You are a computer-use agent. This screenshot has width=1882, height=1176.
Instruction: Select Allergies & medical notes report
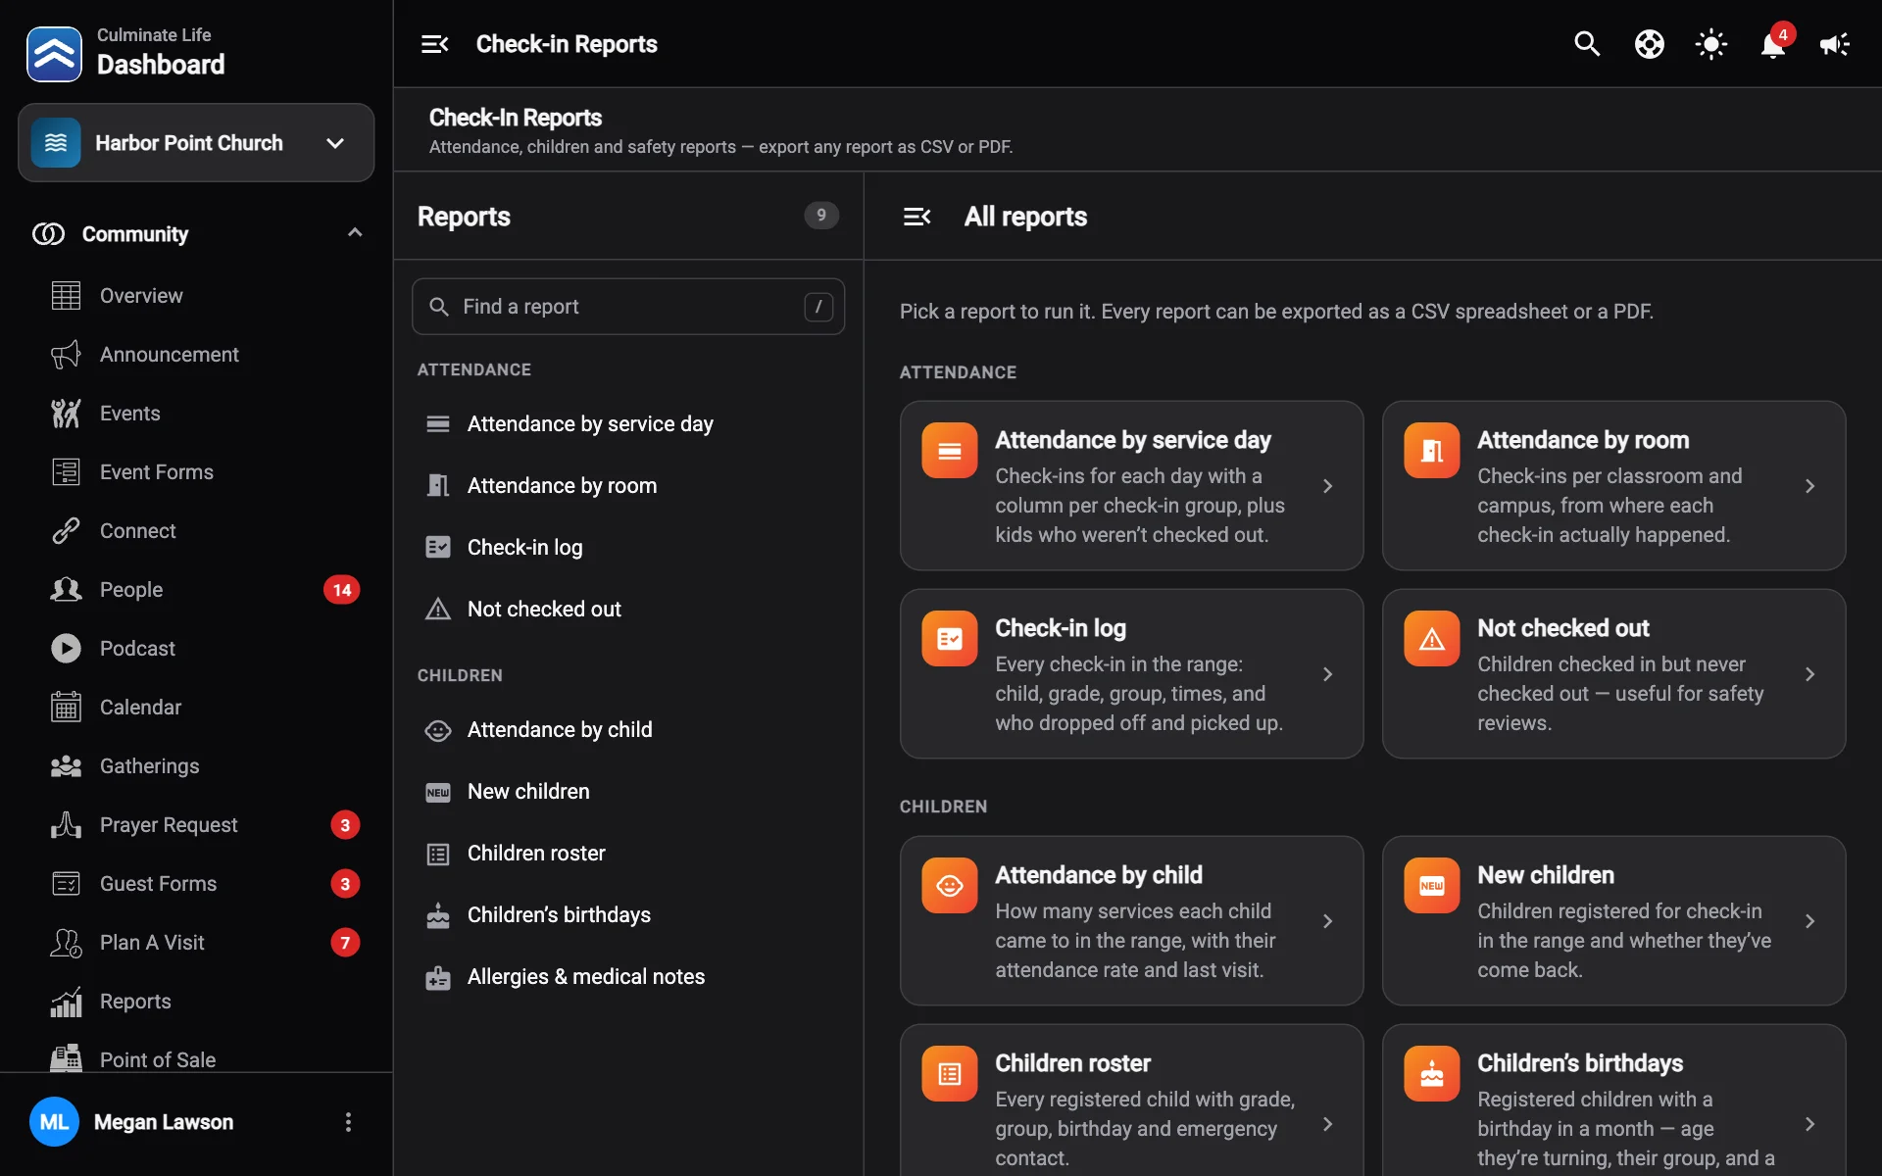click(x=628, y=977)
